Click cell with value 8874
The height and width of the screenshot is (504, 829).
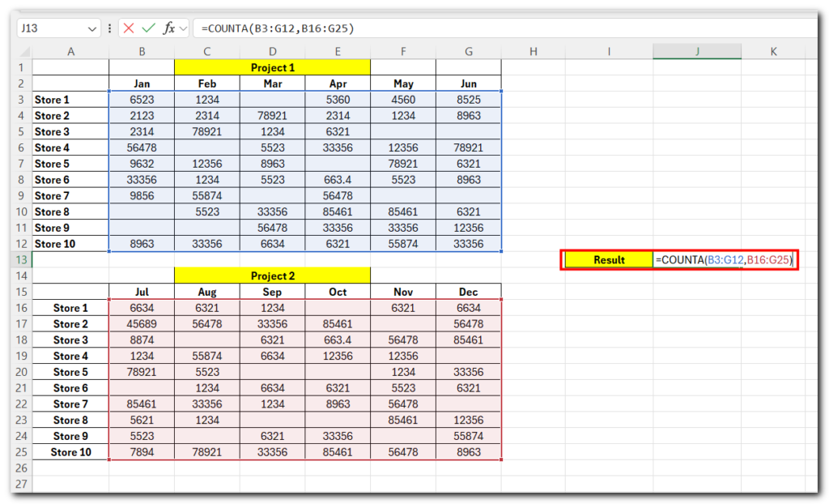[142, 340]
